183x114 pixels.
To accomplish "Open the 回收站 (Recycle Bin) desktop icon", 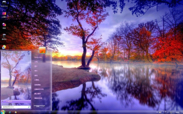I will pos(4,37).
